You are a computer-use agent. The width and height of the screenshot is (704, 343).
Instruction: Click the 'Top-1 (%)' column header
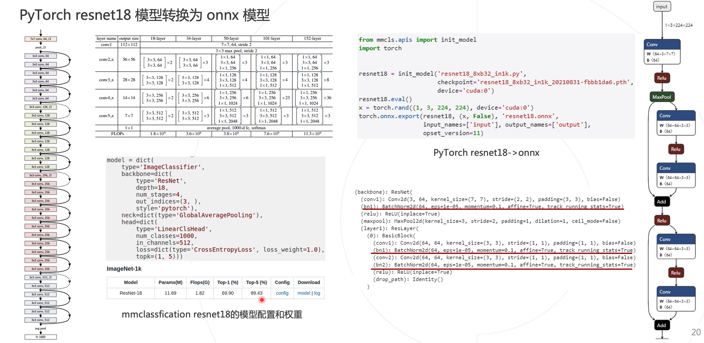click(228, 282)
